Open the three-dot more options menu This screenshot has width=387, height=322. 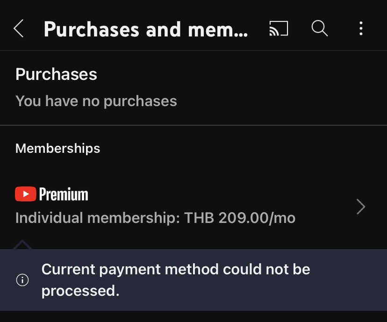361,29
